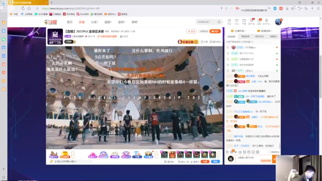Switch to the fourth chat panel tab

(x=273, y=36)
